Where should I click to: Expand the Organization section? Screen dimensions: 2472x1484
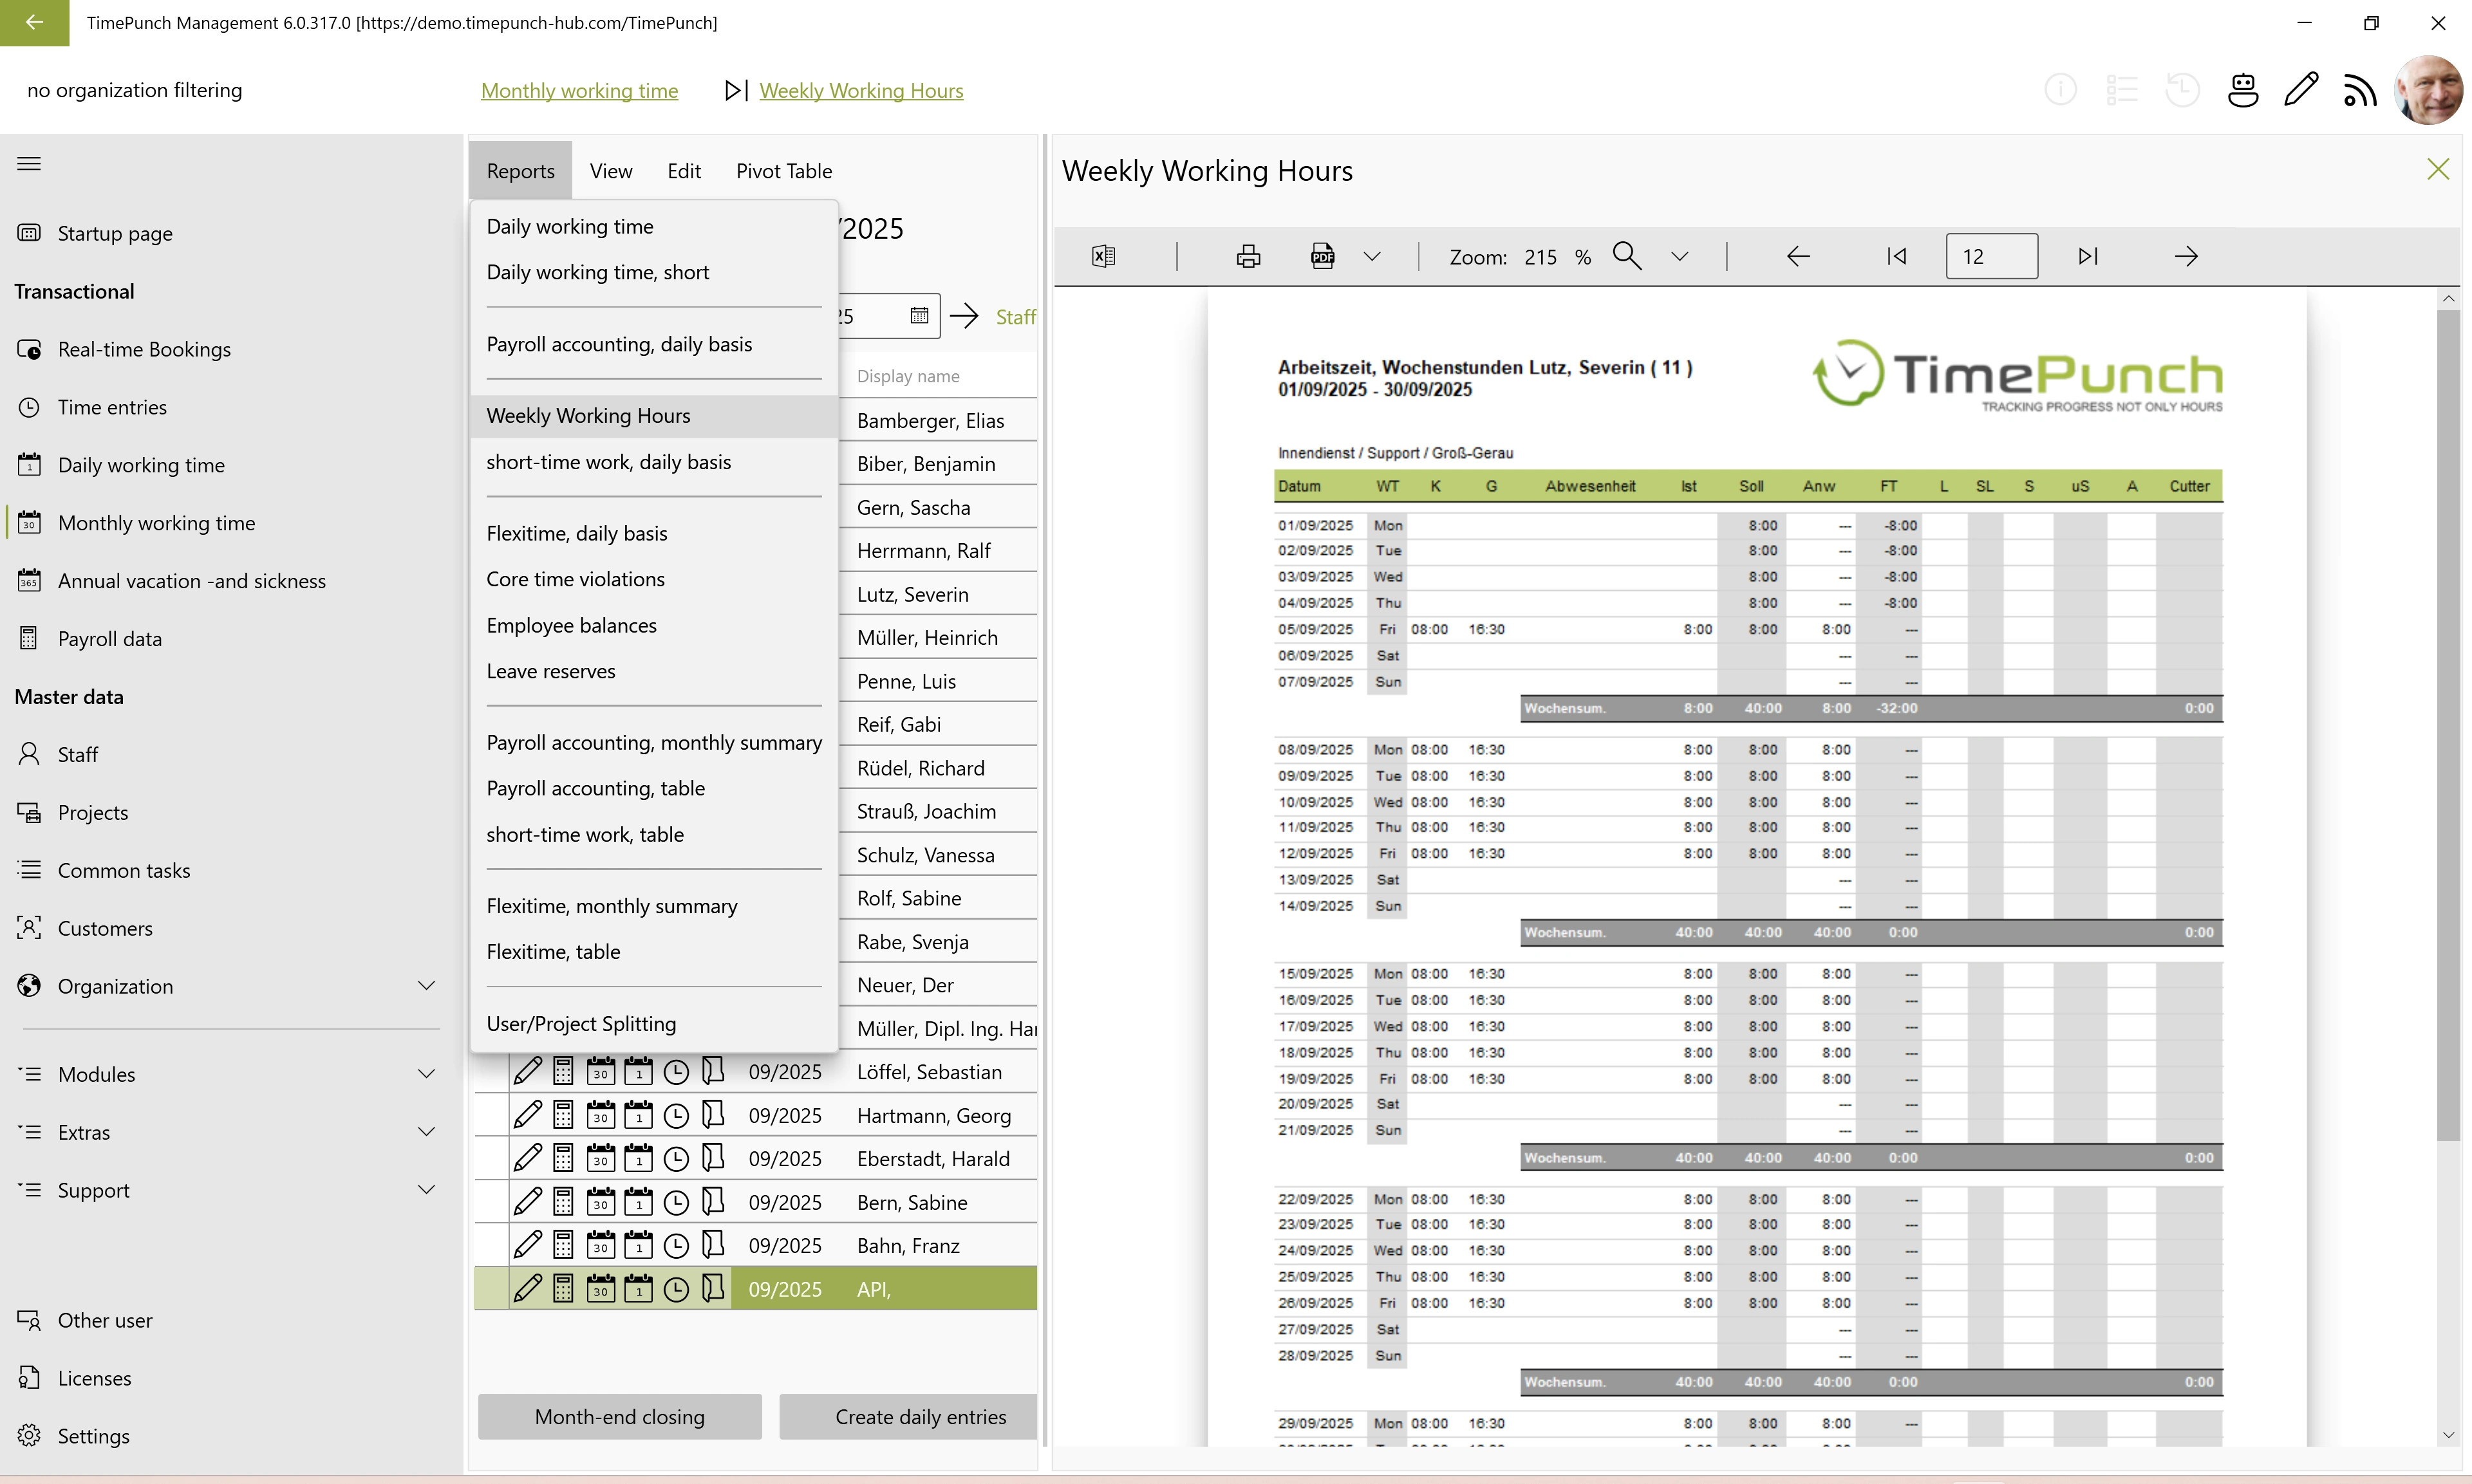(426, 986)
